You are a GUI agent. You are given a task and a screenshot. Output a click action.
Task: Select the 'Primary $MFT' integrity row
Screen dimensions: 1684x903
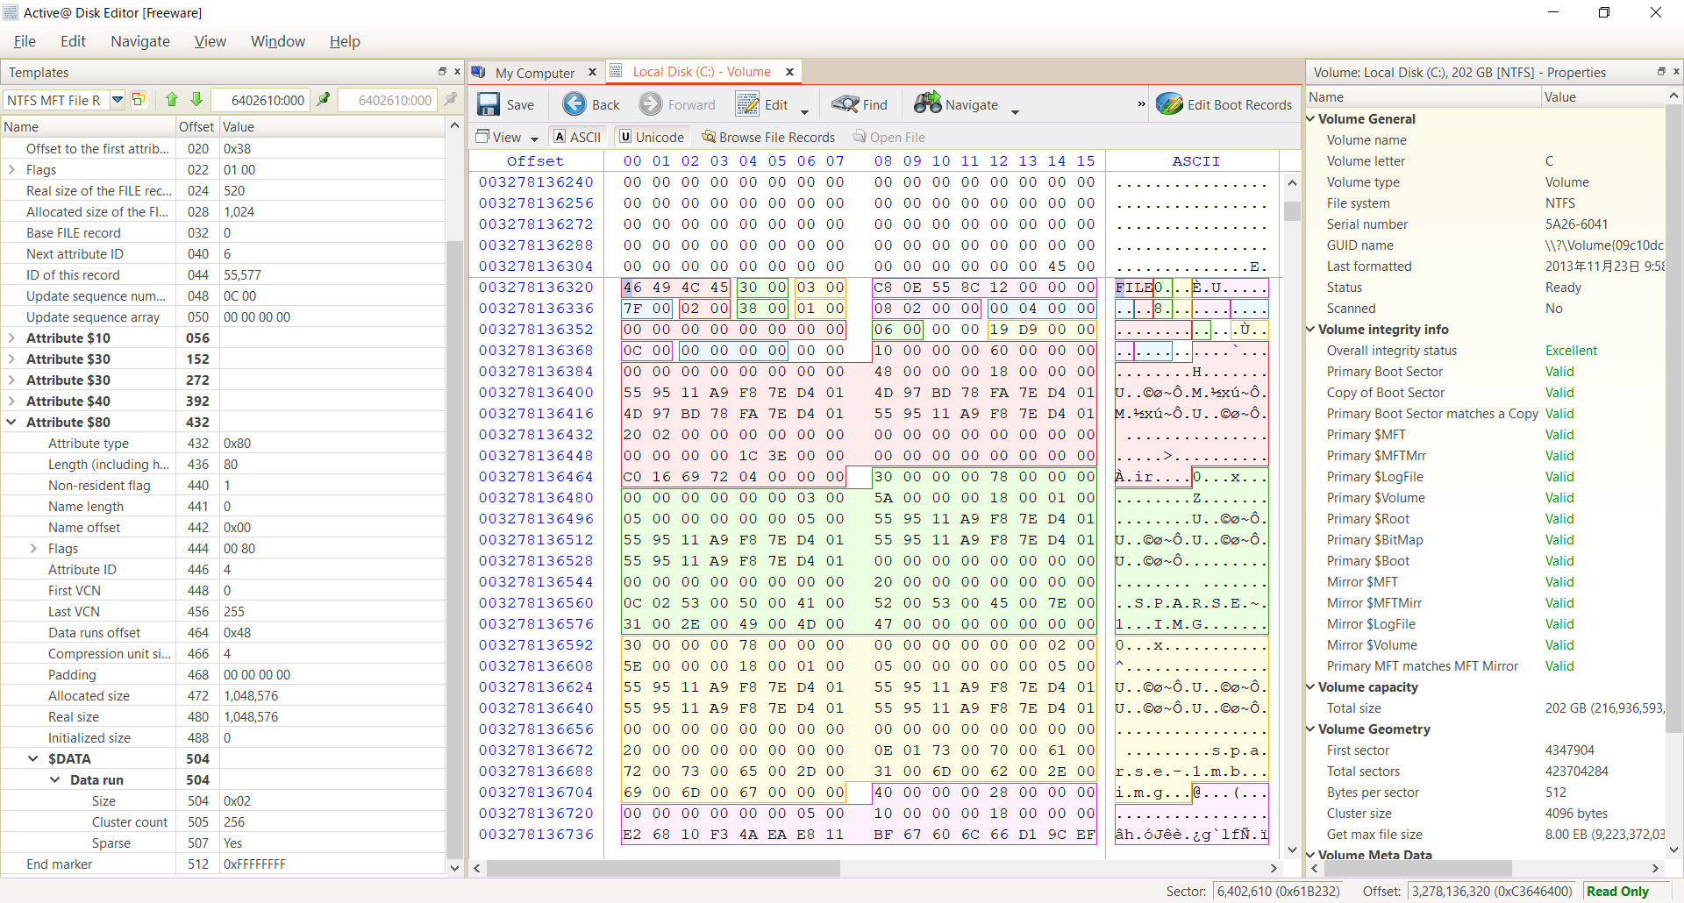[x=1486, y=435]
